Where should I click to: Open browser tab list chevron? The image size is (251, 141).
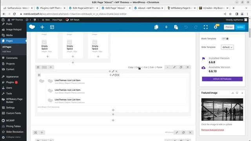tap(246, 8)
